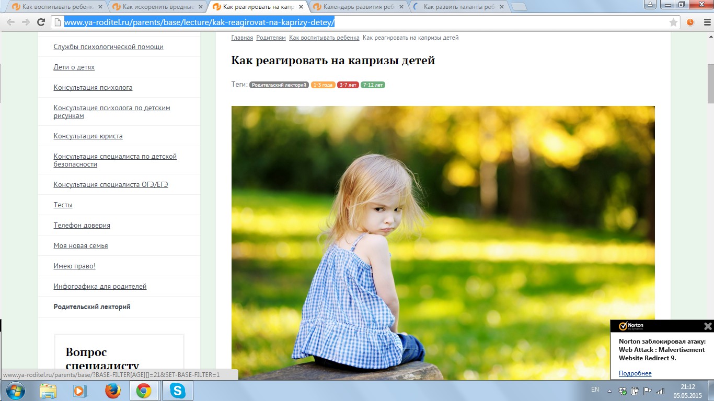This screenshot has width=714, height=401.
Task: Open the Action Center flag icon
Action: click(x=648, y=391)
